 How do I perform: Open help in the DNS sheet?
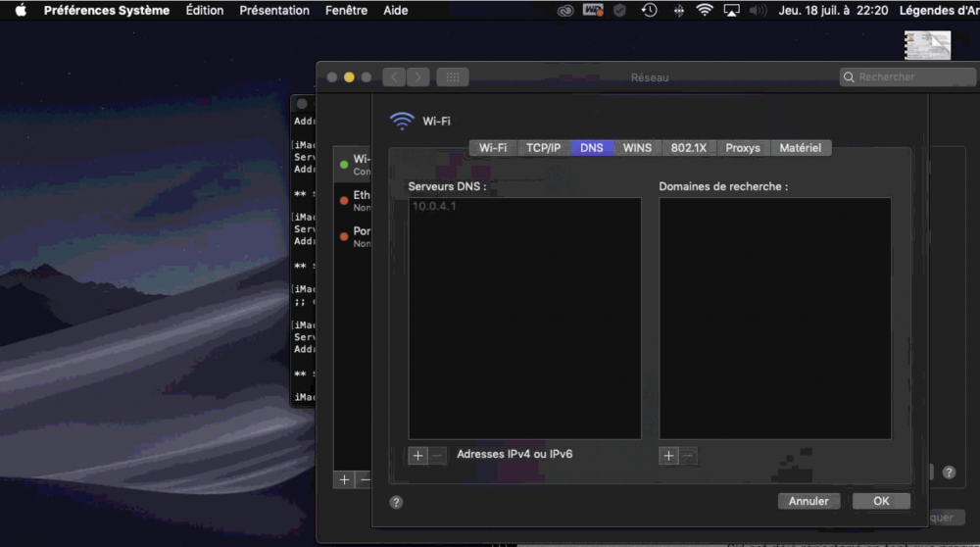tap(396, 502)
